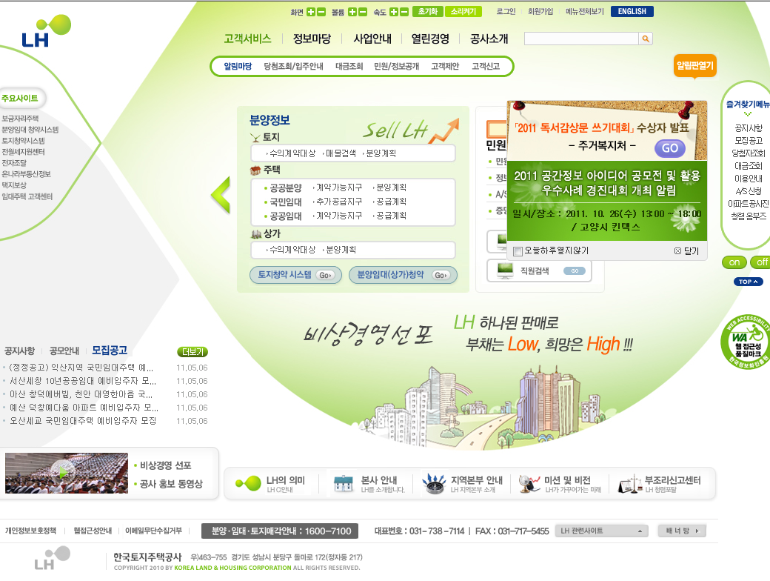770x581 pixels.
Task: Switch language with the ENGLISH button
Action: pyautogui.click(x=632, y=12)
